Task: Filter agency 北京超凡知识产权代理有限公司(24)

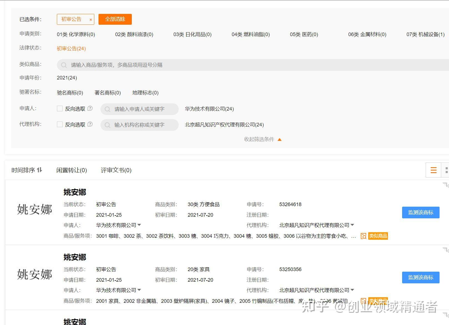Action: [x=224, y=125]
